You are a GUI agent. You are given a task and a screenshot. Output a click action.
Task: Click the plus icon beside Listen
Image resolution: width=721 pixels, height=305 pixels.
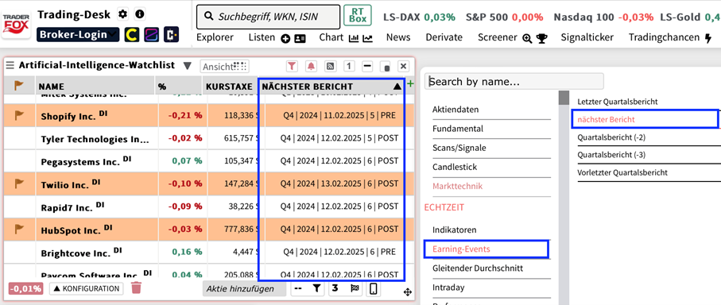[x=285, y=39]
